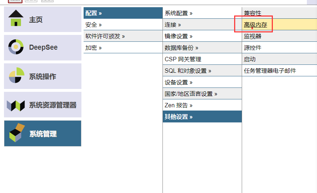317x193 pixels.
Task: Open the Zen 报告 menu entry
Action: pos(202,105)
